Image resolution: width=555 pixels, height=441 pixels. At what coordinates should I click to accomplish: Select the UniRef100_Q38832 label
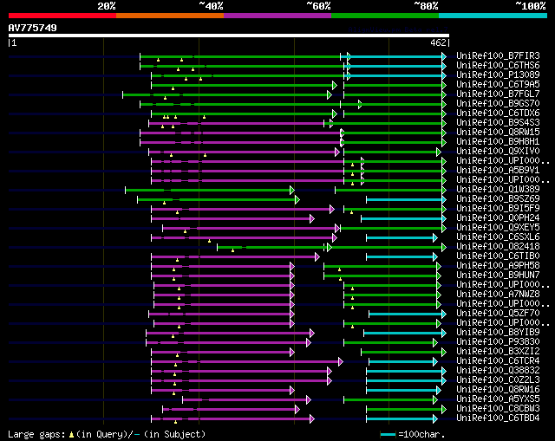pos(498,371)
